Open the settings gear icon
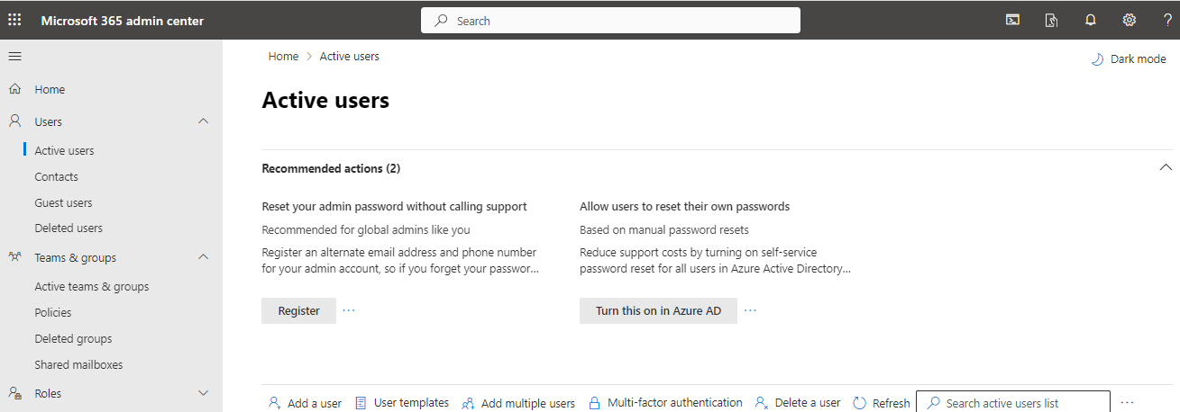 (x=1129, y=20)
